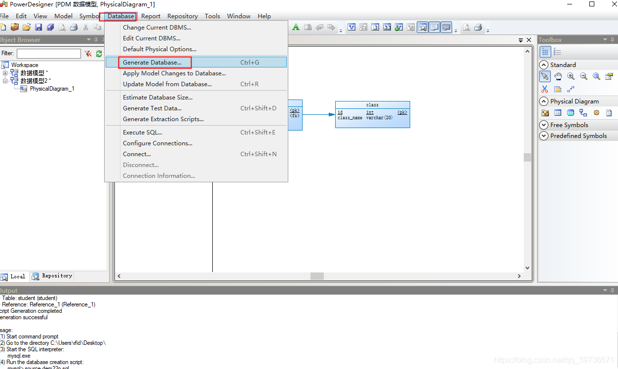Click the Filter input field
The image size is (618, 369).
click(49, 54)
